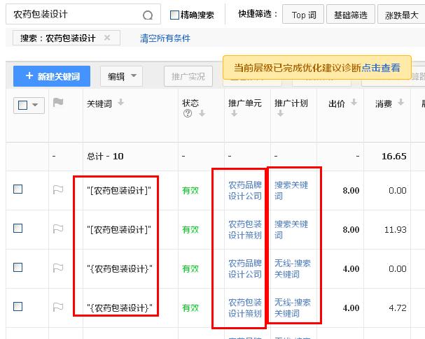Check the row with 出价 4.00, 消费 0.00
Image resolution: width=425 pixels, height=339 pixels.
click(18, 268)
